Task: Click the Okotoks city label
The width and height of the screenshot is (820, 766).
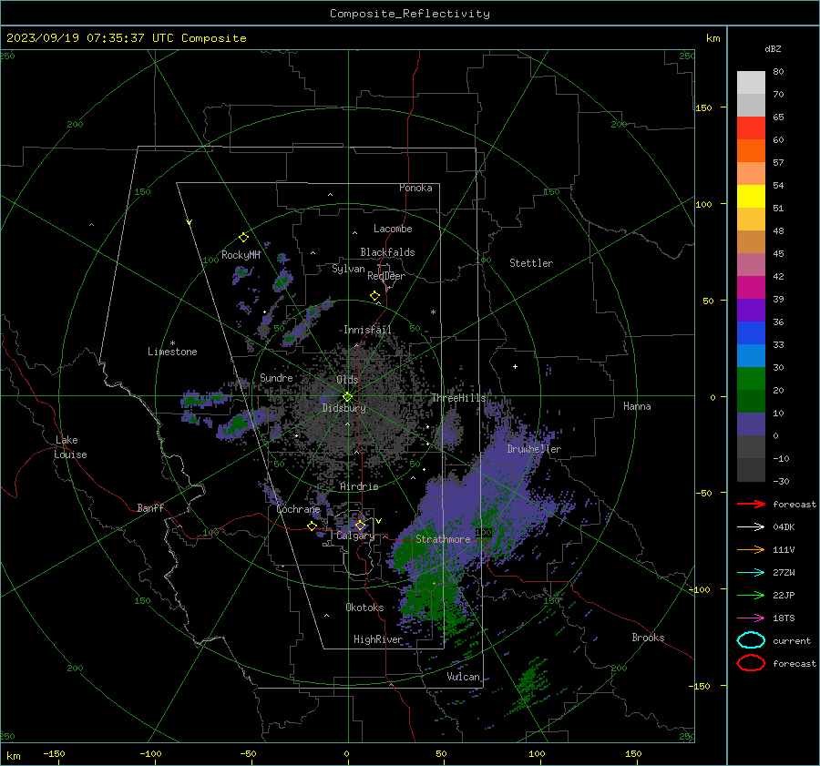Action: click(364, 608)
